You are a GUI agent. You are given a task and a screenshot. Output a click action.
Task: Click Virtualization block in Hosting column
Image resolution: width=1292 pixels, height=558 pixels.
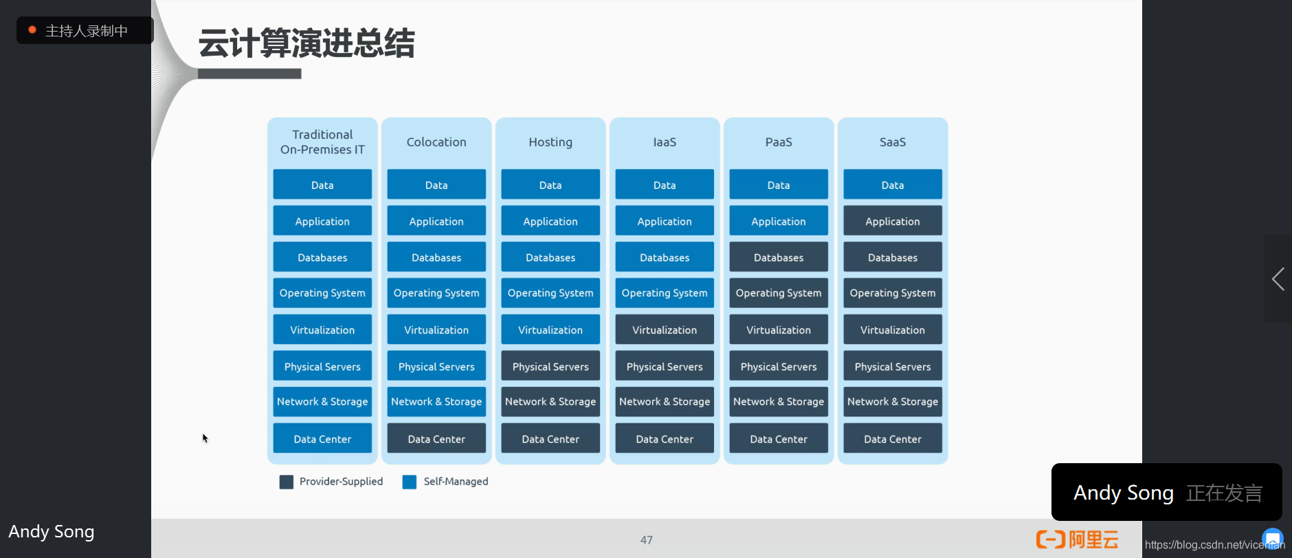pos(550,330)
